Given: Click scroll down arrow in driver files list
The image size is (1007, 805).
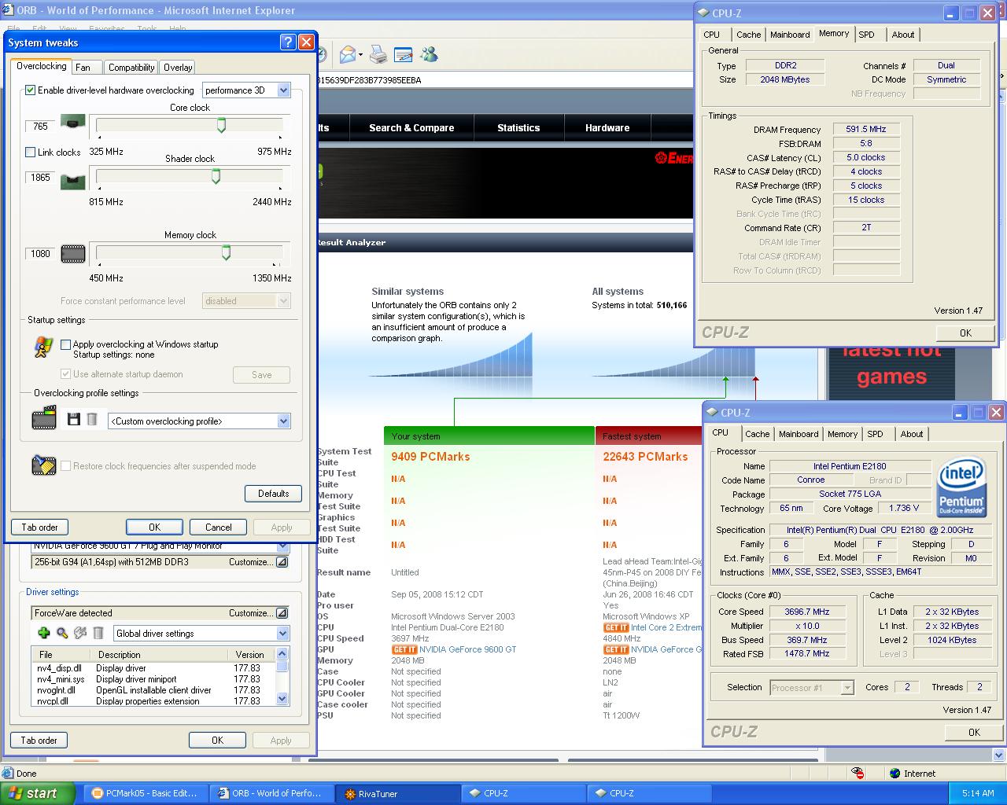Looking at the screenshot, I should [283, 699].
